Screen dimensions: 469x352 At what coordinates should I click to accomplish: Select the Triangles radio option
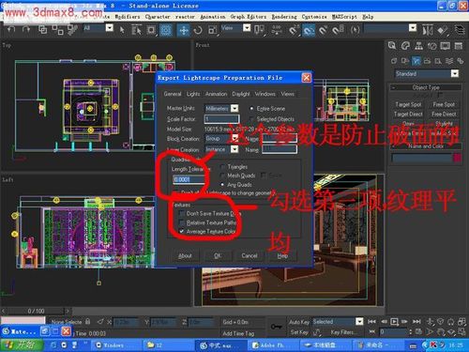pyautogui.click(x=222, y=167)
